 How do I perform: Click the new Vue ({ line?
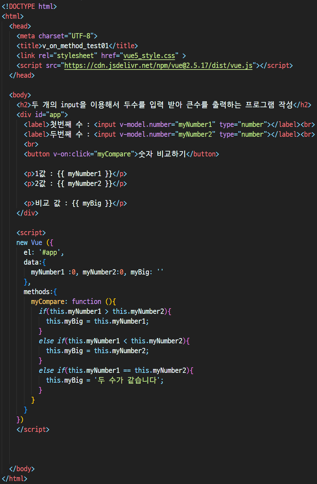click(35, 243)
